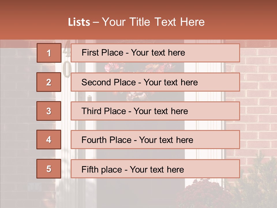Select the Third Place text bar
The height and width of the screenshot is (208, 277).
155,111
